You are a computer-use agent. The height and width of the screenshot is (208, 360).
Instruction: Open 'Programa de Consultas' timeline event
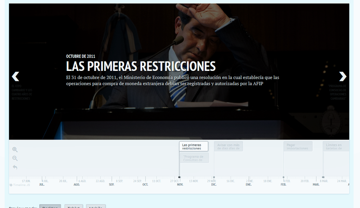pyautogui.click(x=193, y=158)
